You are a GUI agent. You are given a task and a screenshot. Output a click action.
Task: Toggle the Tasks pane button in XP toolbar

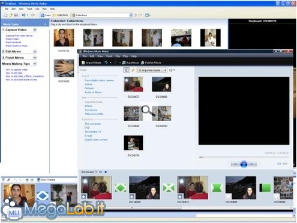46,15
